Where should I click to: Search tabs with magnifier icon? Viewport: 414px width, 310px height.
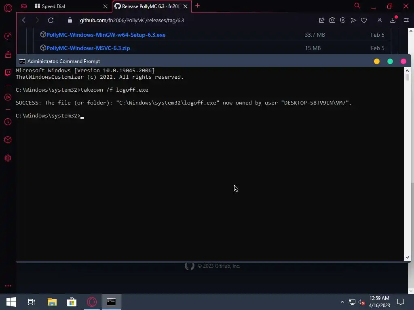(357, 6)
